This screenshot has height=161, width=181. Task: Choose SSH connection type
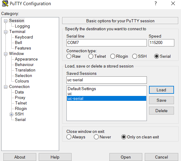pos(135,57)
